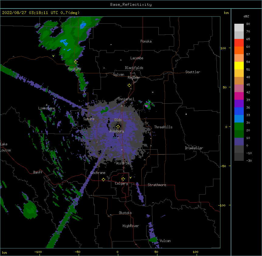Click the 65 dBZ red legend swatch

coord(239,43)
